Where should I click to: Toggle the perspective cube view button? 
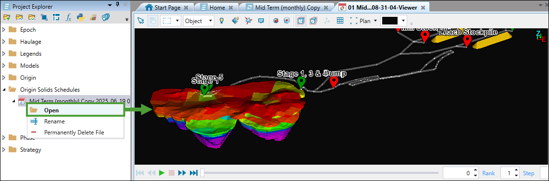click(x=313, y=21)
